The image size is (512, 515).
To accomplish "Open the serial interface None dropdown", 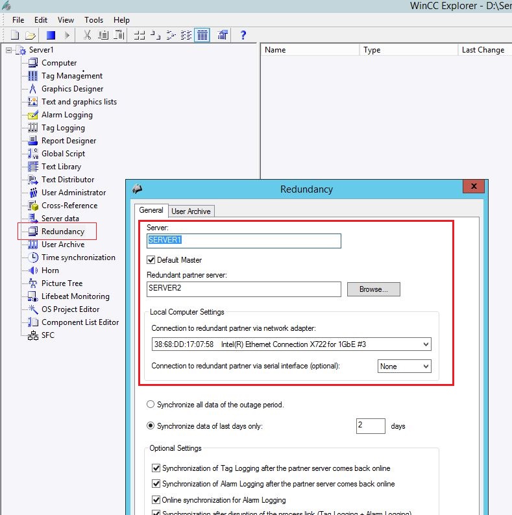I will pos(426,366).
